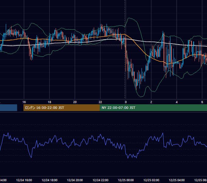Click the 12/24 18:00 time label
This screenshot has width=207, height=183.
(x=50, y=180)
